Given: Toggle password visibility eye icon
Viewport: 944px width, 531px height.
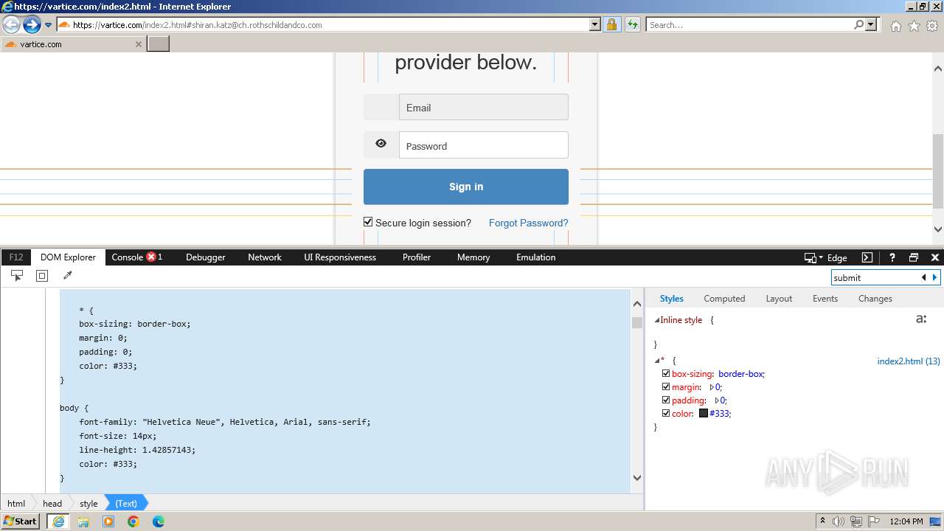Looking at the screenshot, I should pyautogui.click(x=381, y=144).
